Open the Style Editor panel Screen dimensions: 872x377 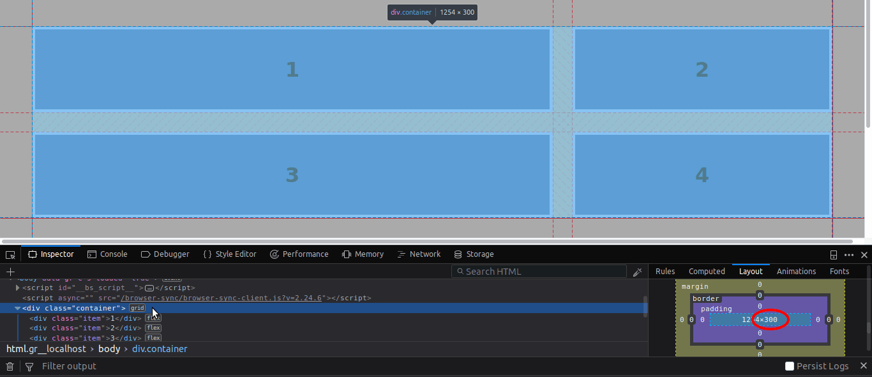[x=230, y=254]
